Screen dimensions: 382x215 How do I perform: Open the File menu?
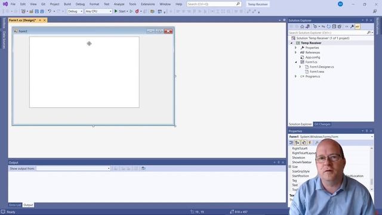tap(13, 4)
